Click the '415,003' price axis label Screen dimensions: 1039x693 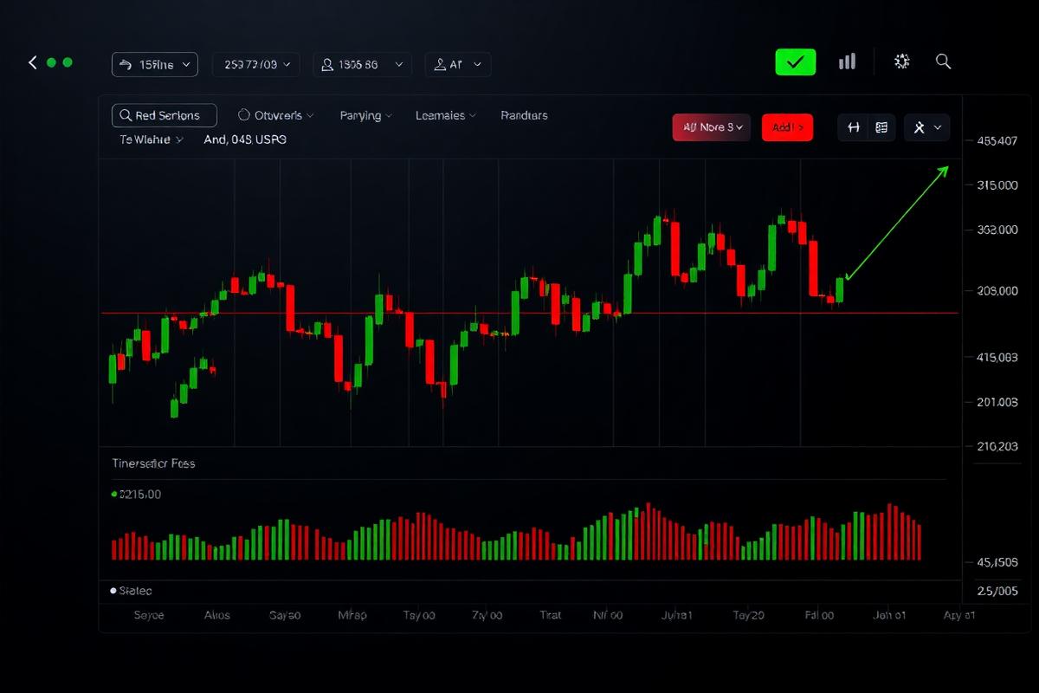click(x=997, y=357)
